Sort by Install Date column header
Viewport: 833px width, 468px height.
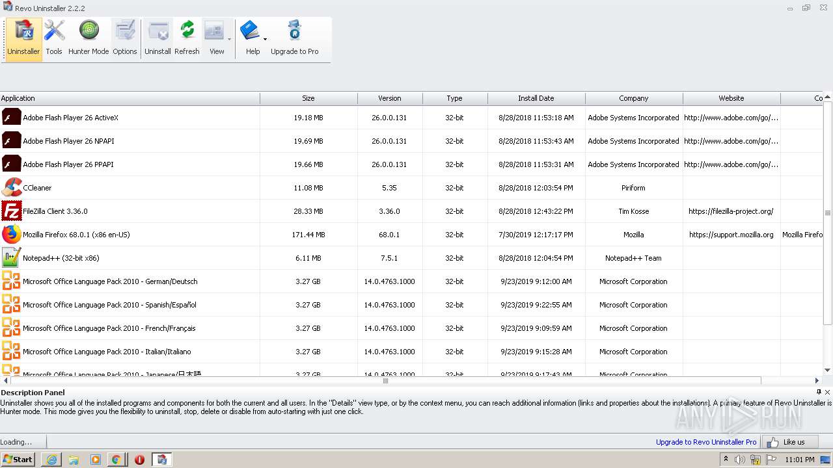tap(536, 98)
